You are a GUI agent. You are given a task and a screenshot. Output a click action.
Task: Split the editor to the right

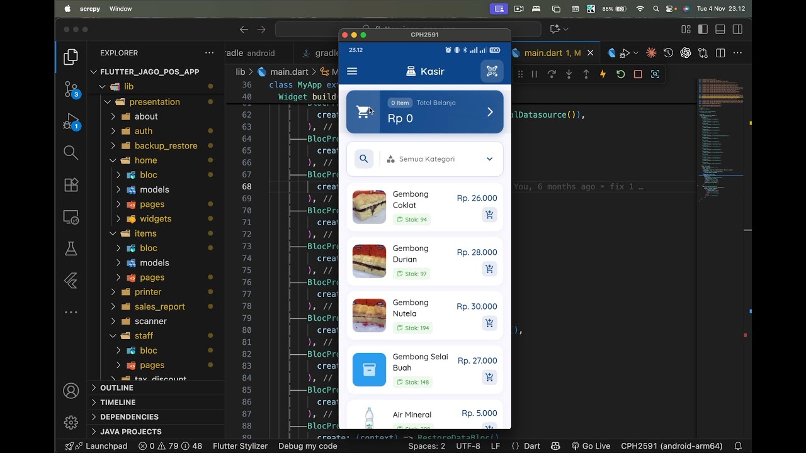(720, 53)
